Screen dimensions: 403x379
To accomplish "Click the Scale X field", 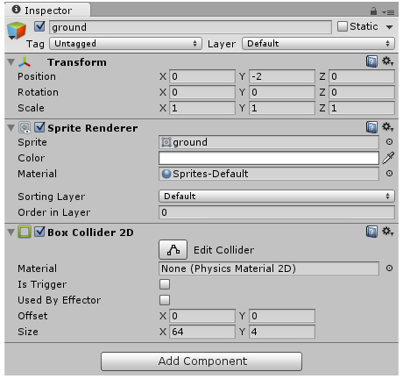I will point(202,108).
